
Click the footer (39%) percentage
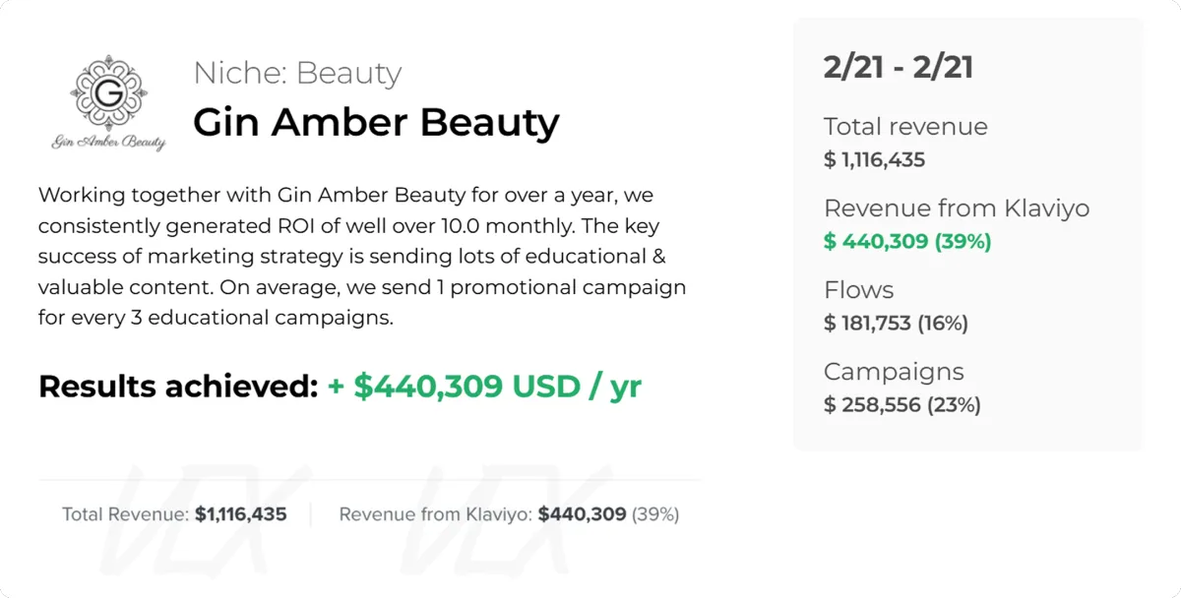[x=655, y=513]
